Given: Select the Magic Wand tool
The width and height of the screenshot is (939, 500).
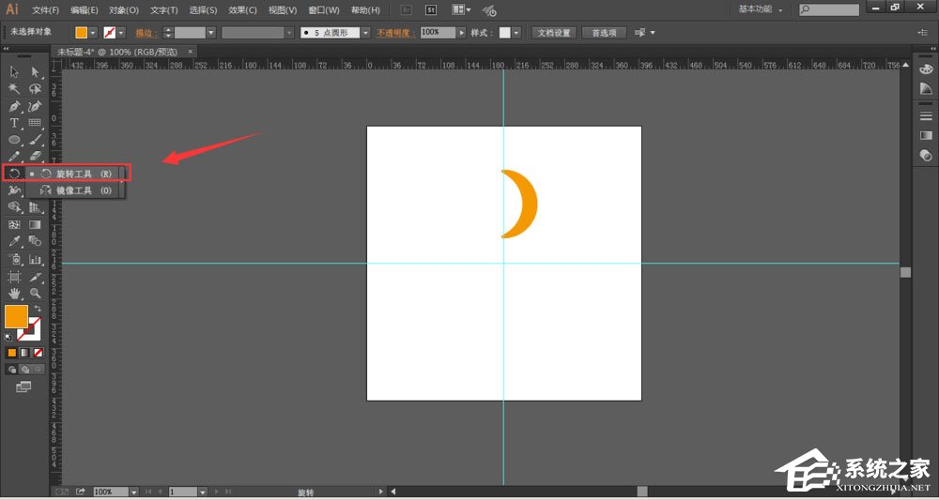Looking at the screenshot, I should [x=14, y=89].
